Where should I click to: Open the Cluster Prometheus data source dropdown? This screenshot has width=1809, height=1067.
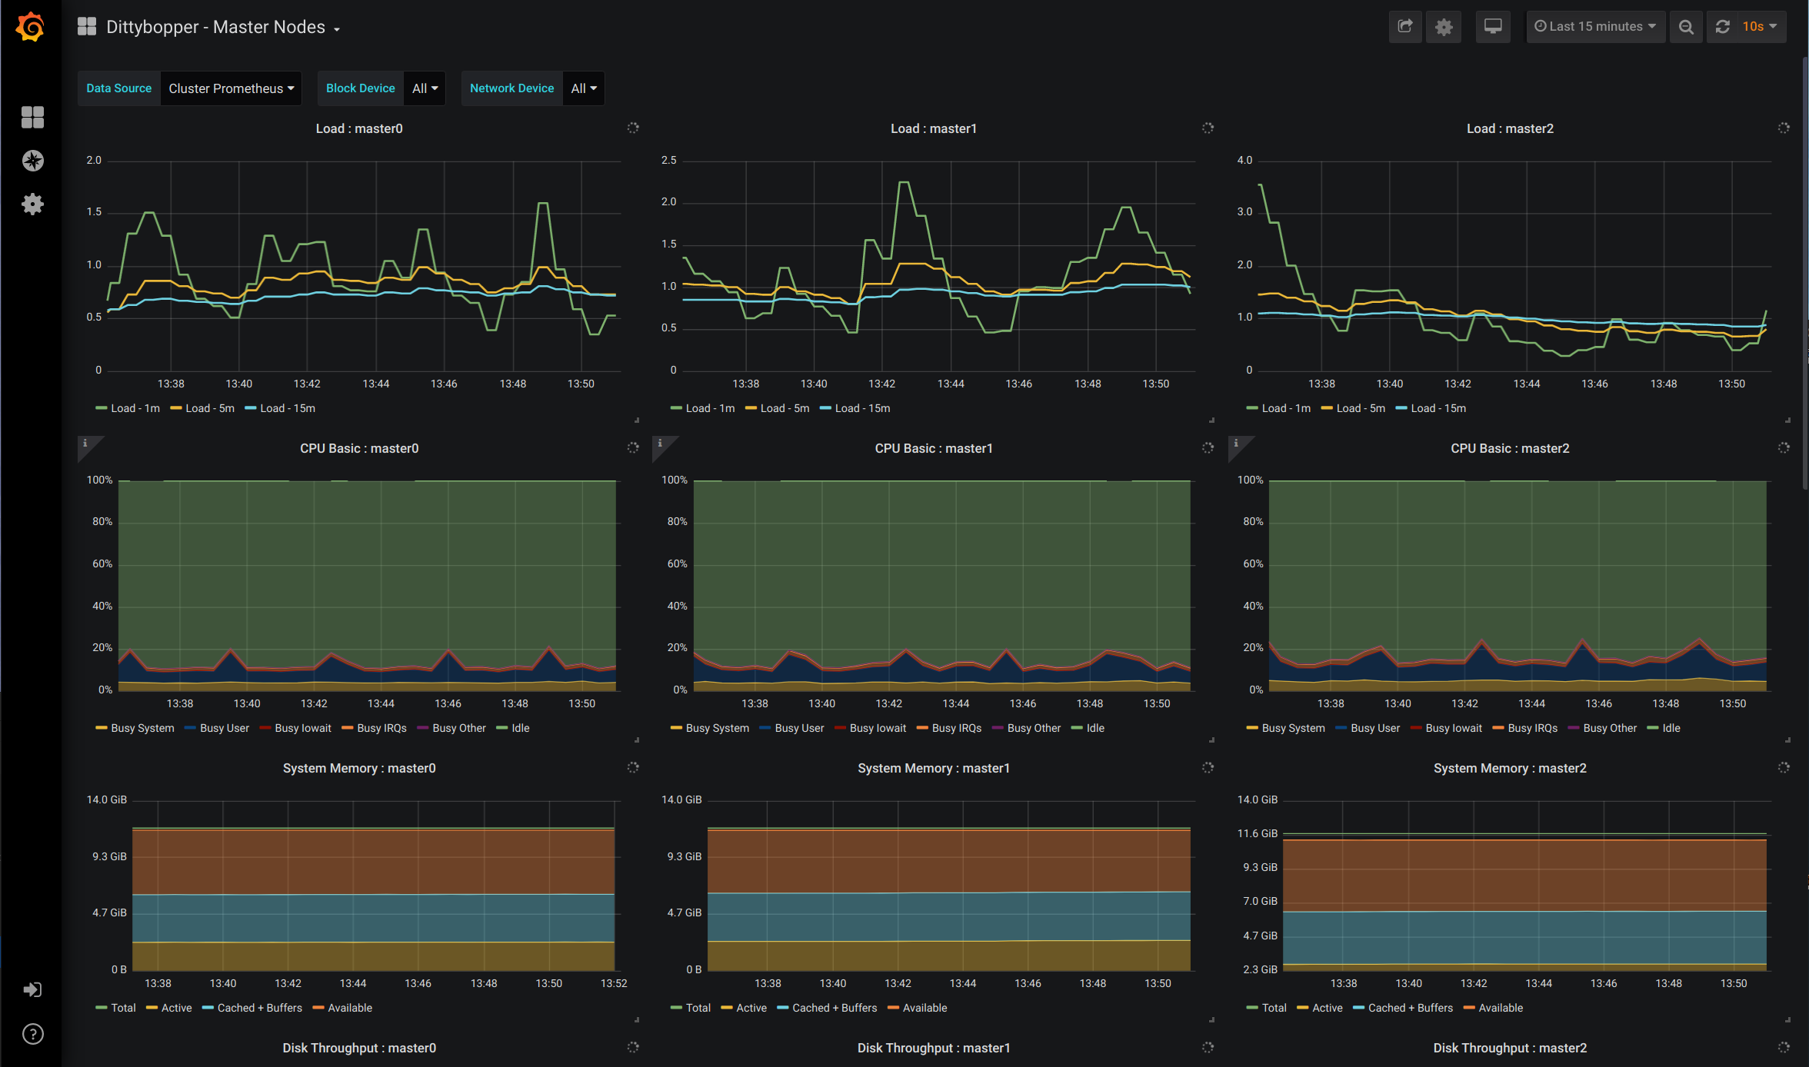point(232,88)
